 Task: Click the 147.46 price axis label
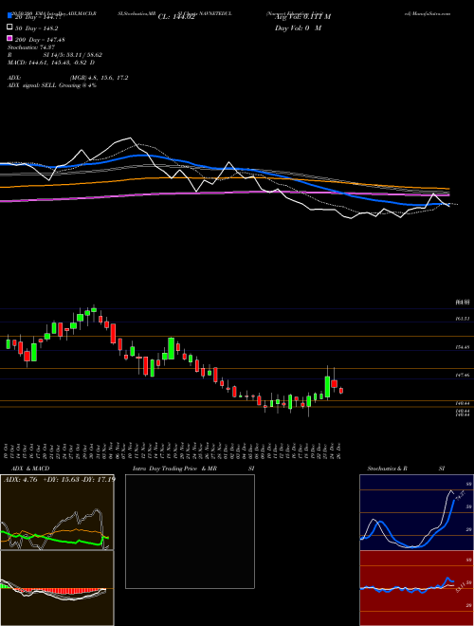463,376
